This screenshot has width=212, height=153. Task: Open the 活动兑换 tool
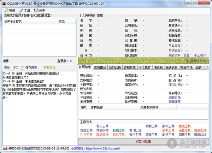click(102, 135)
